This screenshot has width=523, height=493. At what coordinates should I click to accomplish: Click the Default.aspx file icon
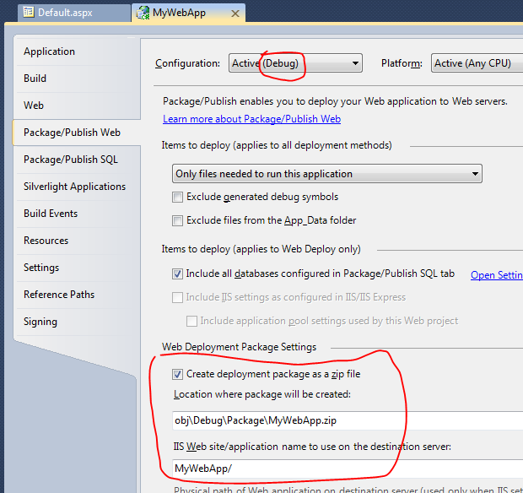point(29,13)
